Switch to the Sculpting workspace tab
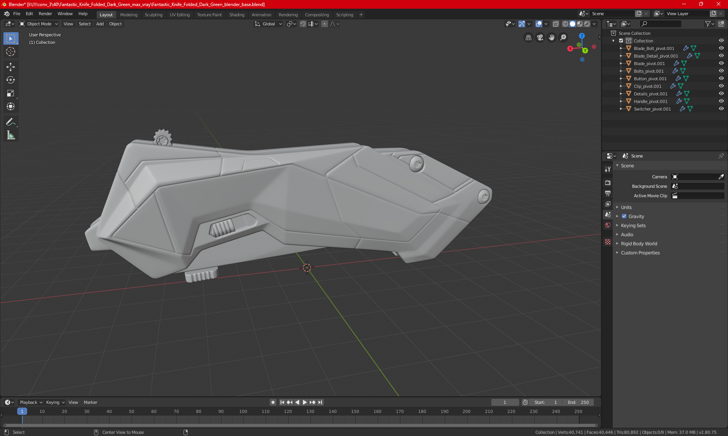Screen dimensions: 728x436 point(153,15)
